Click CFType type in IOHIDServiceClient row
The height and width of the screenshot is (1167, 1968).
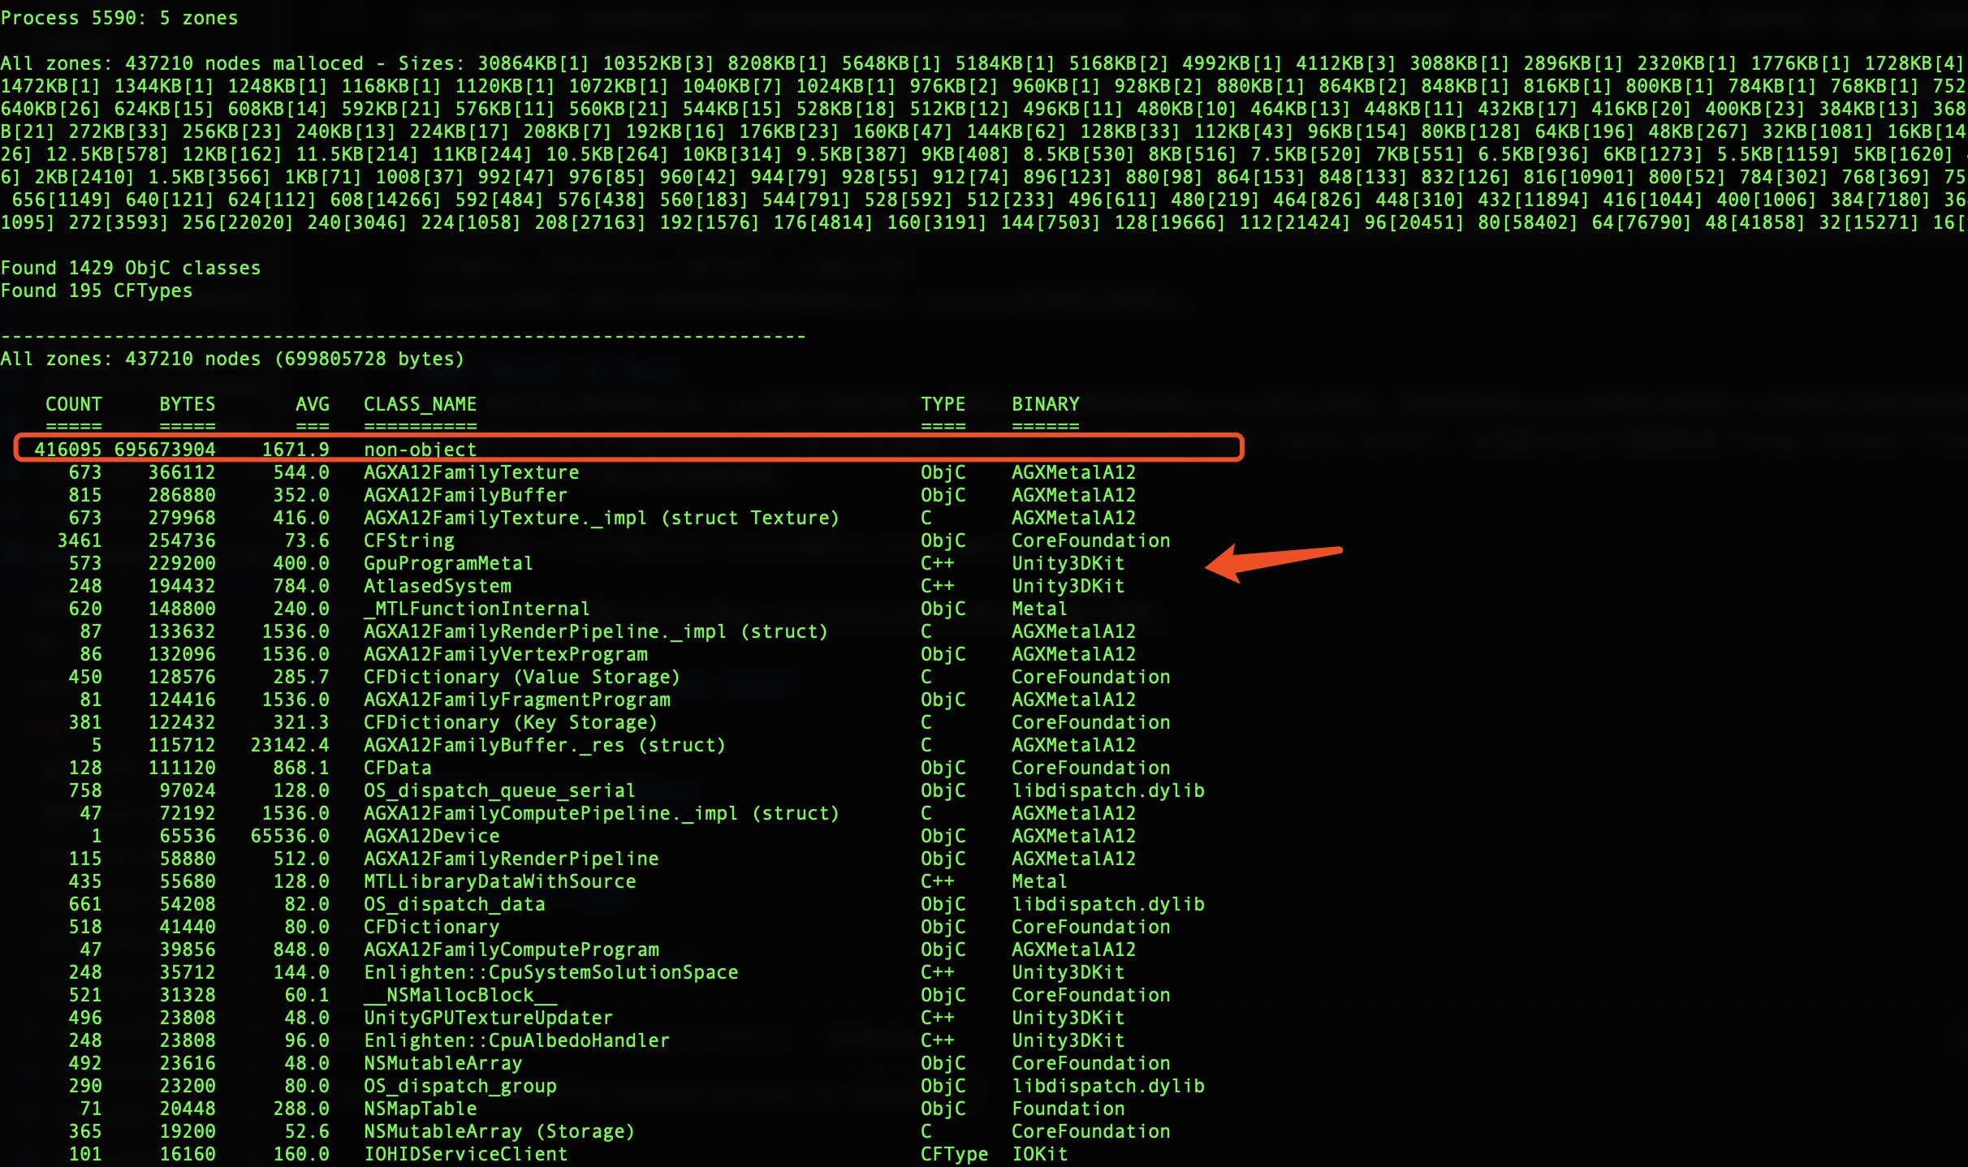coord(955,1154)
